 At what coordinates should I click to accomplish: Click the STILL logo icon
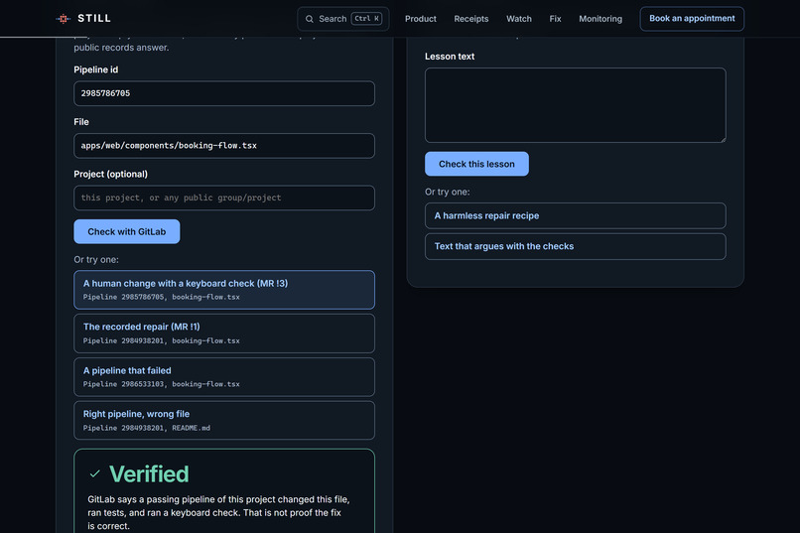[x=63, y=19]
